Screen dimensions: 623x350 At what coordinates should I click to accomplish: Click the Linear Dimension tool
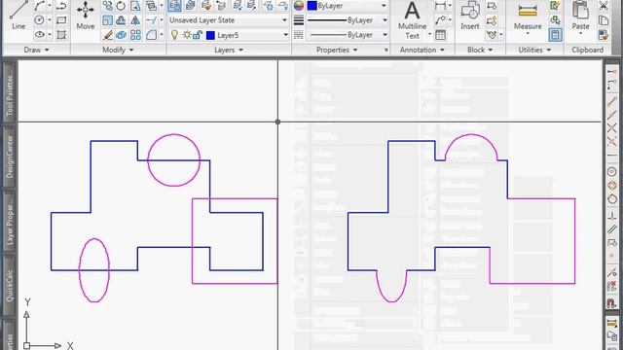[440, 6]
